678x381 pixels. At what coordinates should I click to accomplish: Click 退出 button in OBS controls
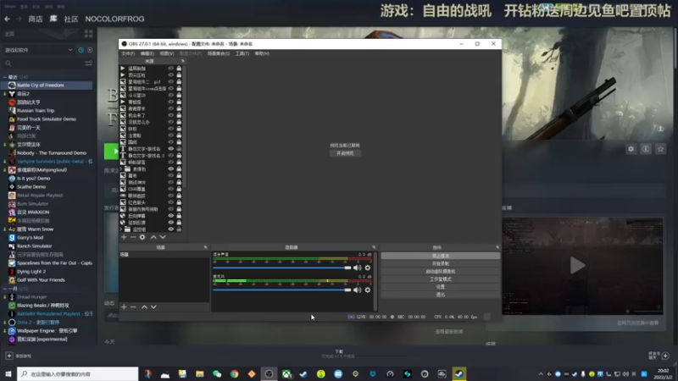(x=440, y=295)
